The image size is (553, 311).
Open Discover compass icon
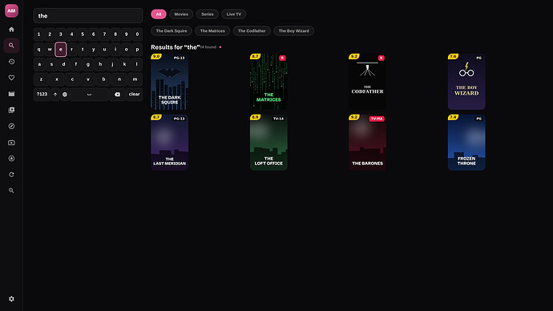click(x=11, y=126)
